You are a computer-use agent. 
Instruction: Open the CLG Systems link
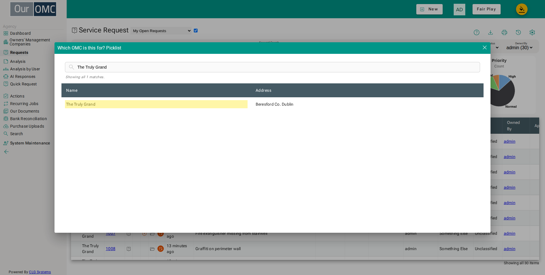pos(40,272)
